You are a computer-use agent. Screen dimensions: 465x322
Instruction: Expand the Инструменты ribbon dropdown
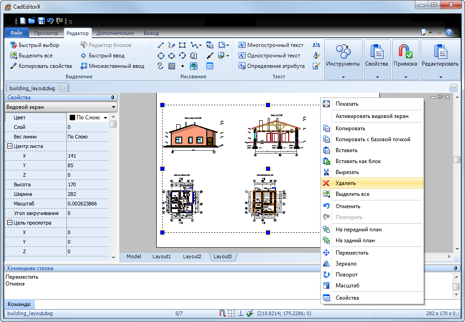pyautogui.click(x=343, y=77)
